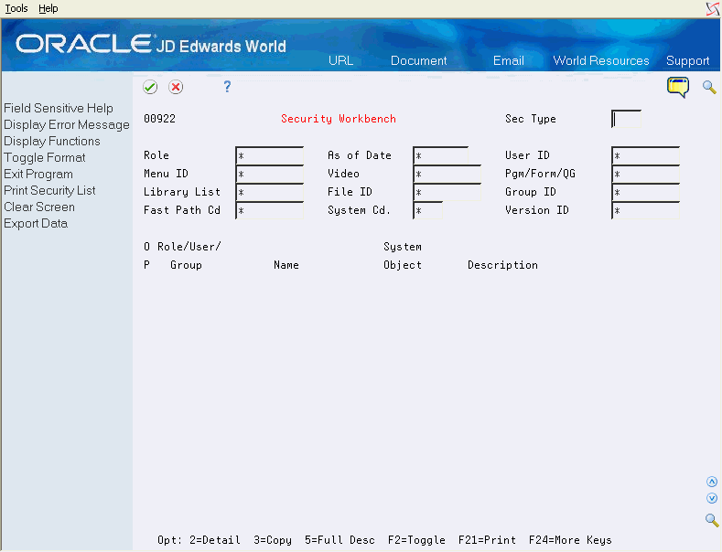Screen dimensions: 722x552
Task: Select Print Security List in the sidebar
Action: click(49, 190)
